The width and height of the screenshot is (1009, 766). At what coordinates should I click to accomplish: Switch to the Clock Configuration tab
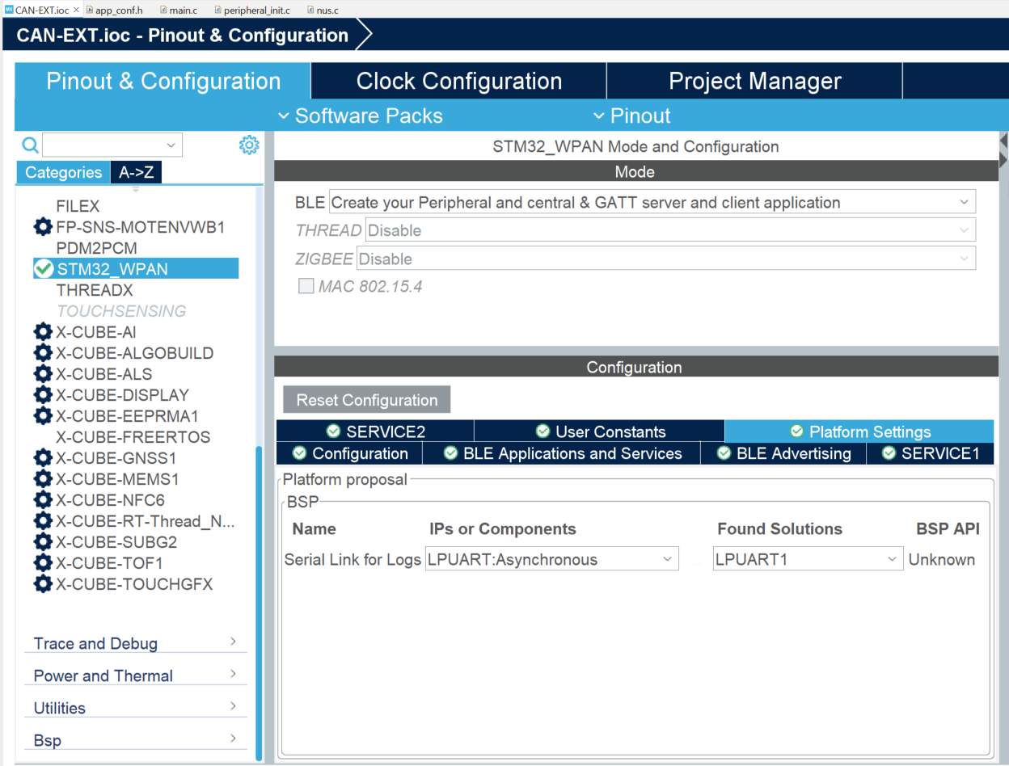458,81
